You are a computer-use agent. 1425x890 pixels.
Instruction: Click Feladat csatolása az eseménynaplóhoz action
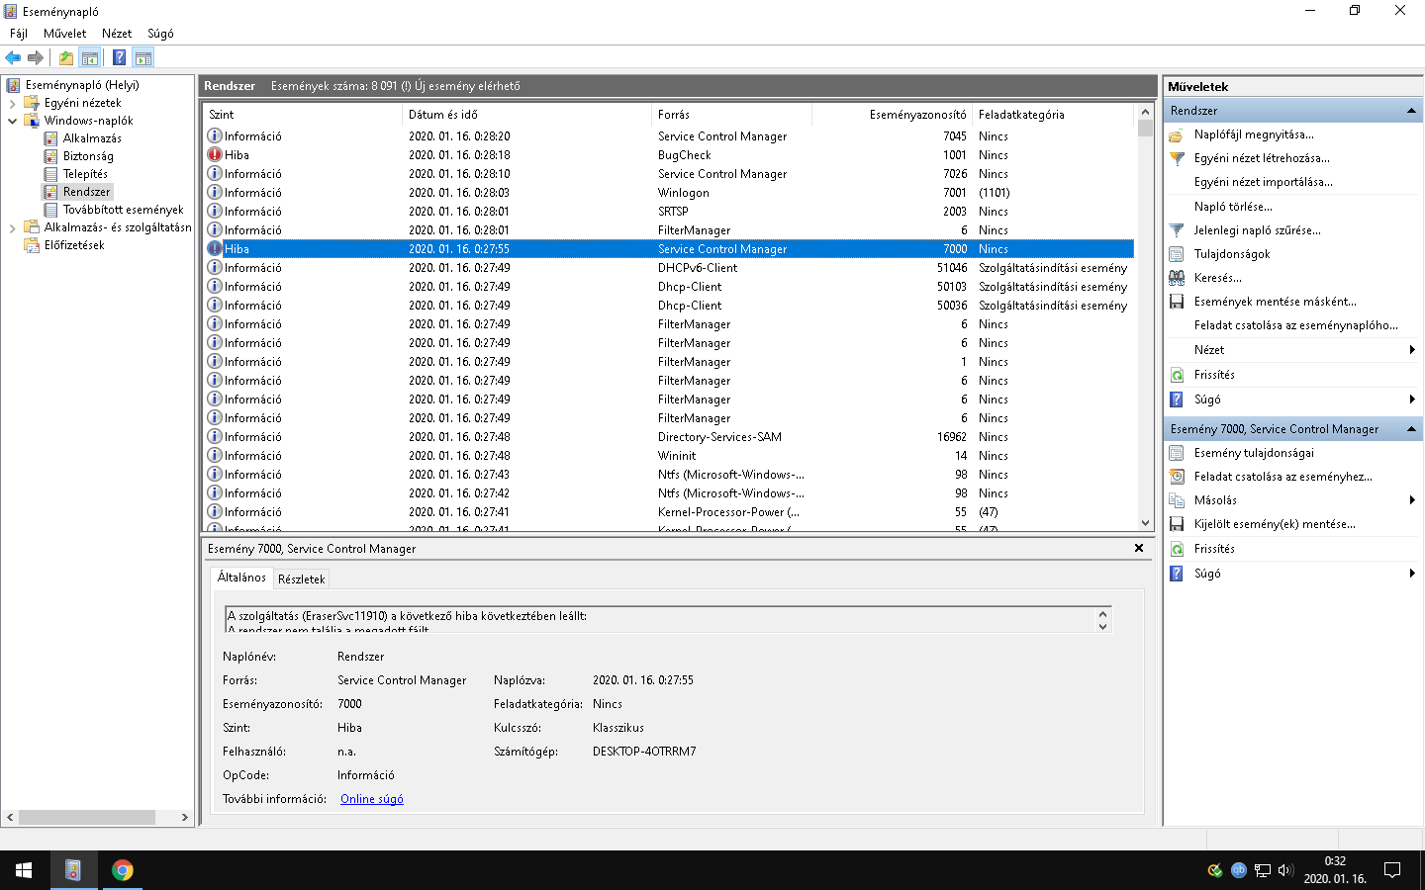click(1296, 325)
